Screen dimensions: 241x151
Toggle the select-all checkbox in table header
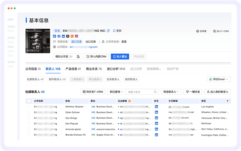coord(29,101)
